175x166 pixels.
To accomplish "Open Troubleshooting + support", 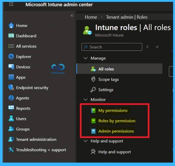I will [x=41, y=150].
